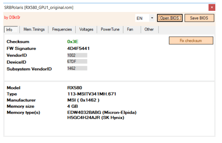Click the 'by D0kt0r' author text
The height and width of the screenshot is (143, 222).
point(10,17)
